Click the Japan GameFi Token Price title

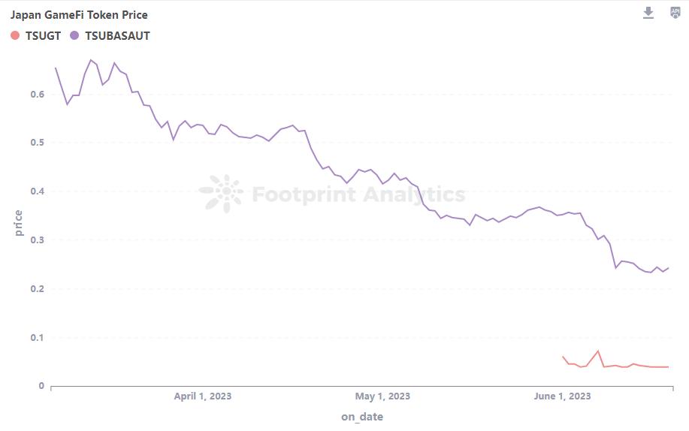[79, 14]
